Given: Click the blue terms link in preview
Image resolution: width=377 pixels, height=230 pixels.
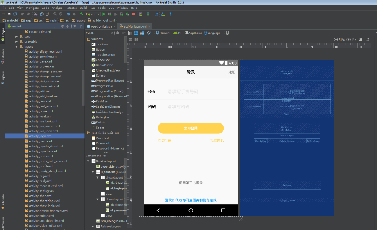Looking at the screenshot, I should point(191,200).
